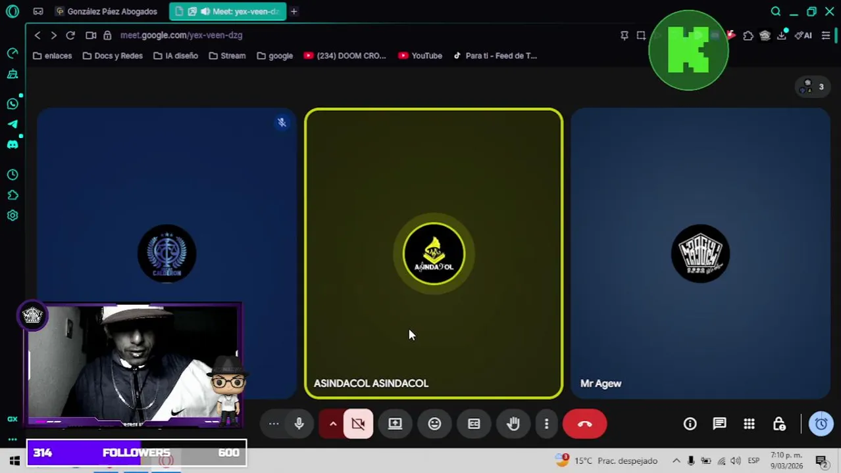
Task: Open GX Control speedometer in sidebar
Action: (x=13, y=53)
